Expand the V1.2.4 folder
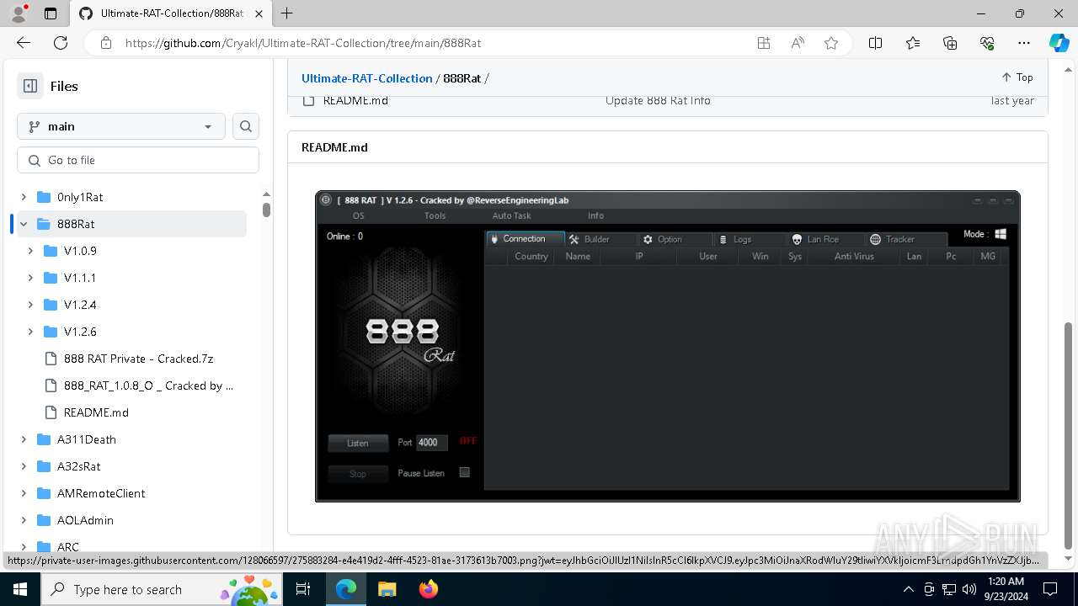The image size is (1078, 606). coord(30,305)
